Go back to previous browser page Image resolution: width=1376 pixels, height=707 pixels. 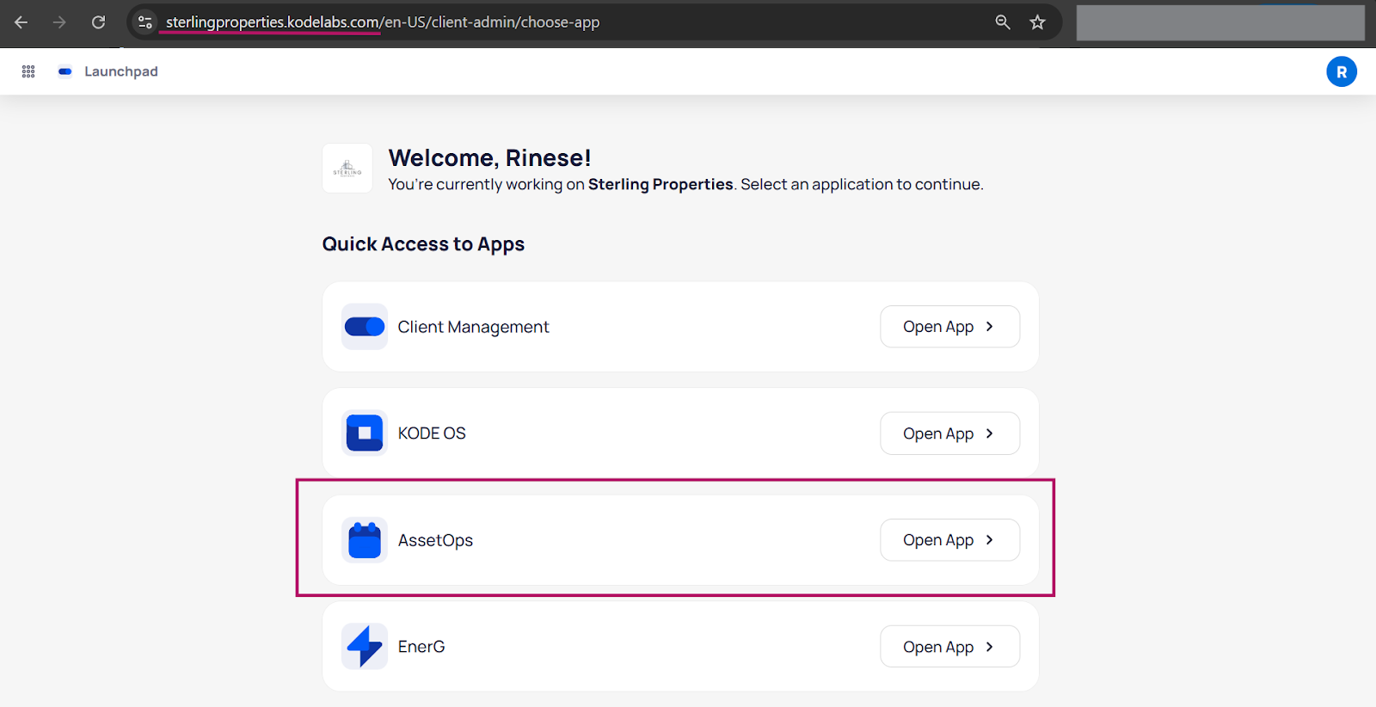coord(21,22)
